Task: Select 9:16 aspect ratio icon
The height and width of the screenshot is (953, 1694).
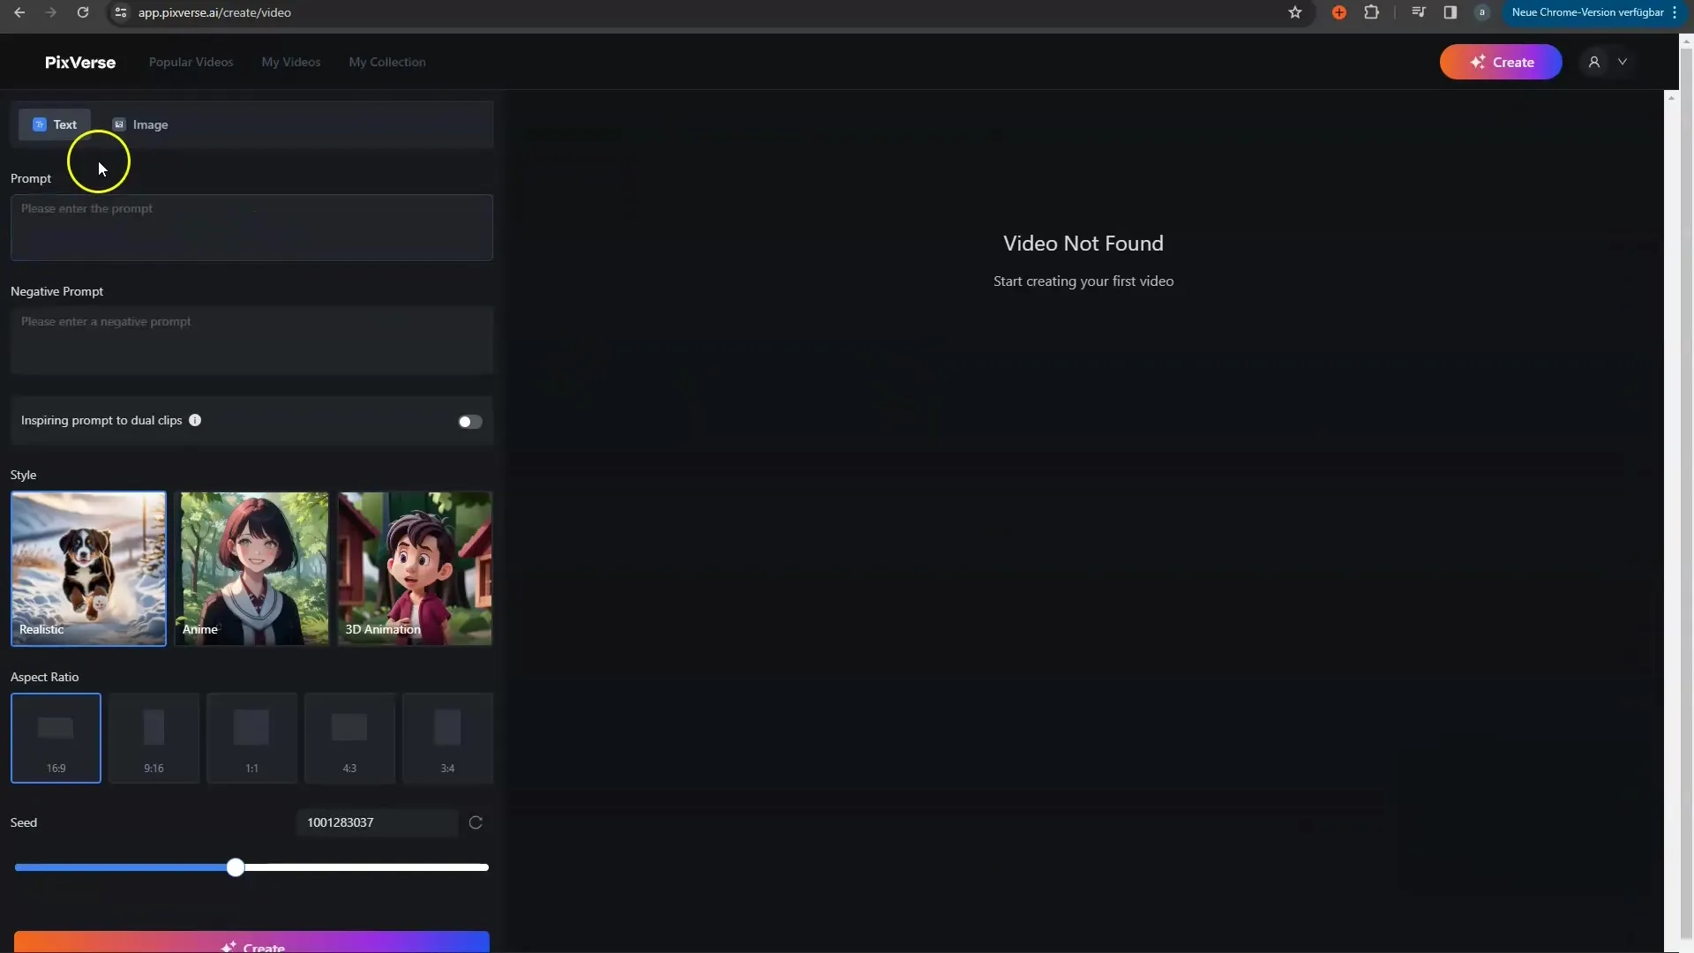Action: tap(153, 734)
